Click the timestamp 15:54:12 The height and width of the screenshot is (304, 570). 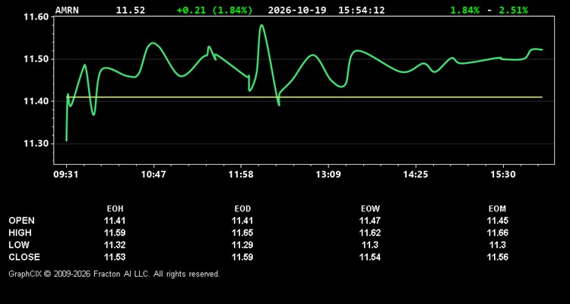361,10
